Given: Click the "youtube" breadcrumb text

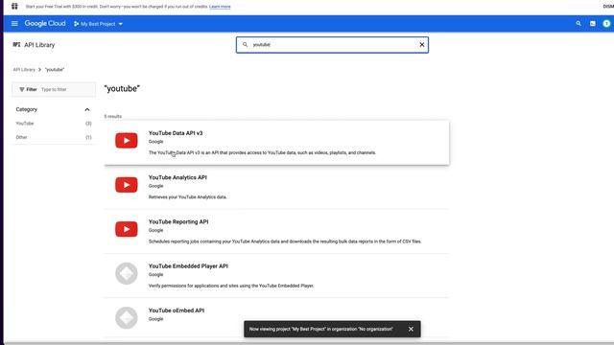Looking at the screenshot, I should (x=55, y=70).
